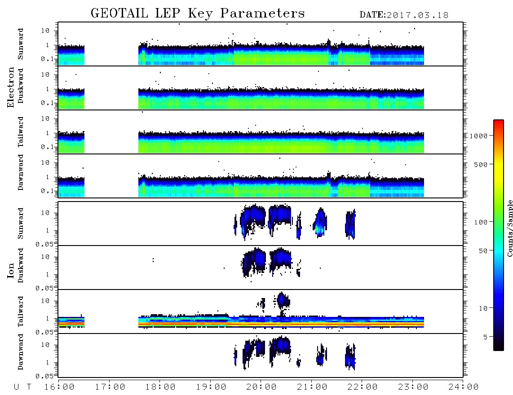513x395 pixels.
Task: Click the Electron Tailward spectrogram plot
Action: [261, 132]
